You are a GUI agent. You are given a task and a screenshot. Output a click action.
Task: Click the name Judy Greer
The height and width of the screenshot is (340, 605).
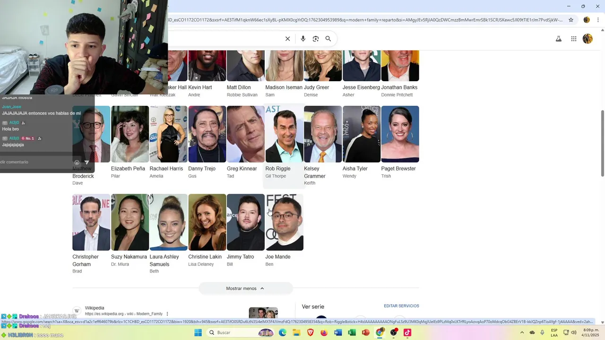pos(316,87)
